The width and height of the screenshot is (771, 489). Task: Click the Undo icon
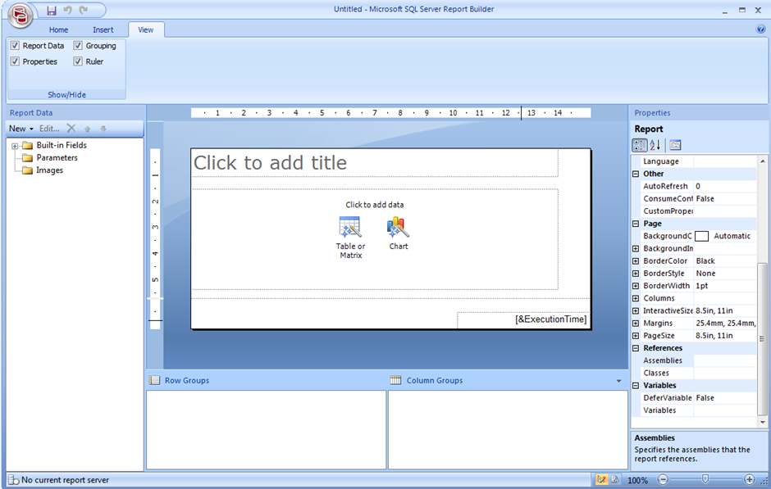point(67,10)
